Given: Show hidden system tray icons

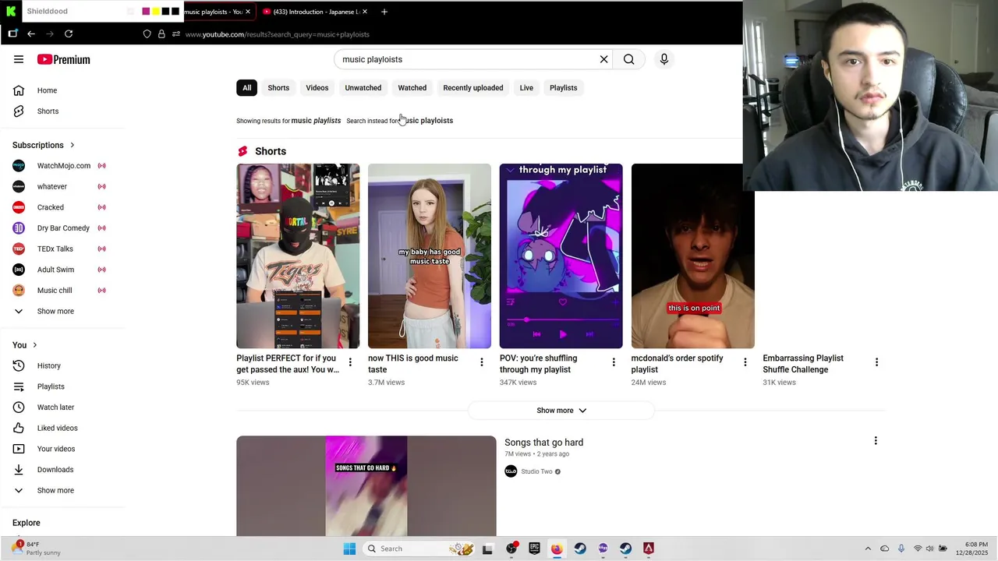Looking at the screenshot, I should [x=868, y=549].
